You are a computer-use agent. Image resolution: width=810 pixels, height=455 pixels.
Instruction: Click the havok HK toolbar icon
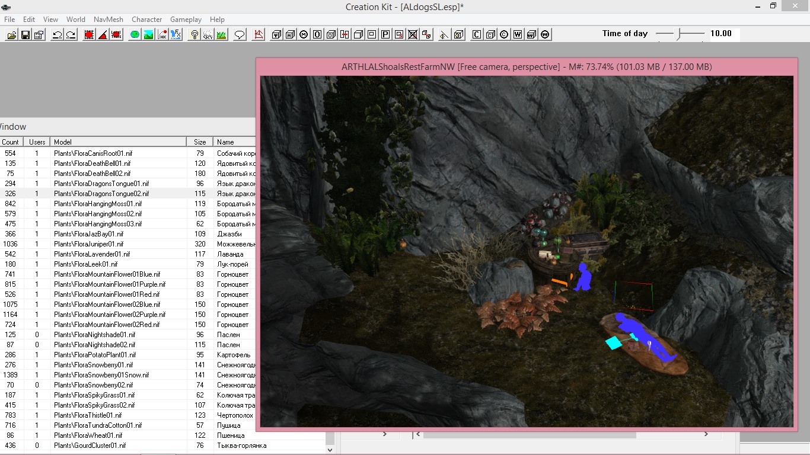162,35
